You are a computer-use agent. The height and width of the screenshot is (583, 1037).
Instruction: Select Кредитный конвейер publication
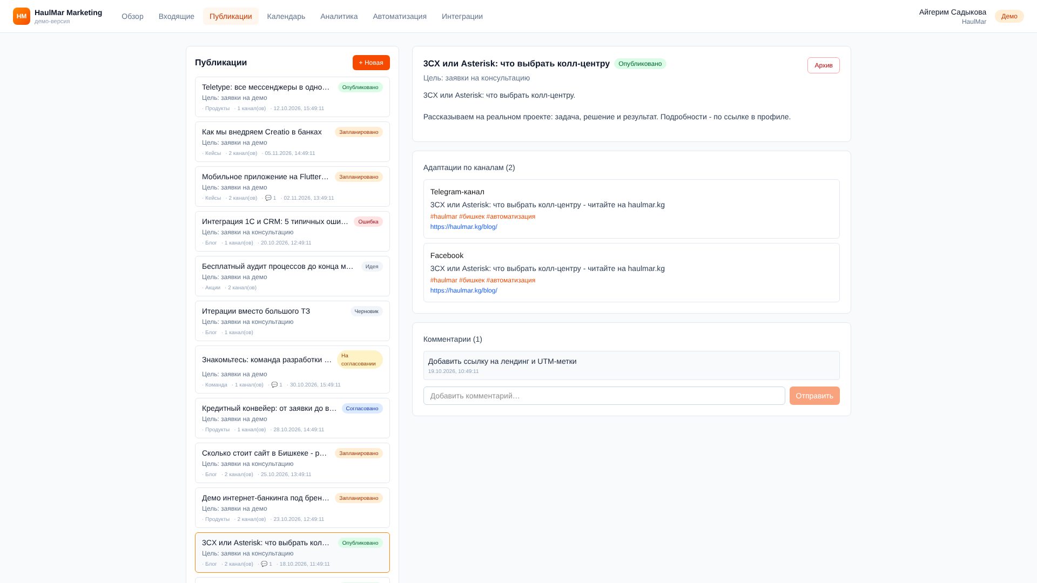[292, 418]
